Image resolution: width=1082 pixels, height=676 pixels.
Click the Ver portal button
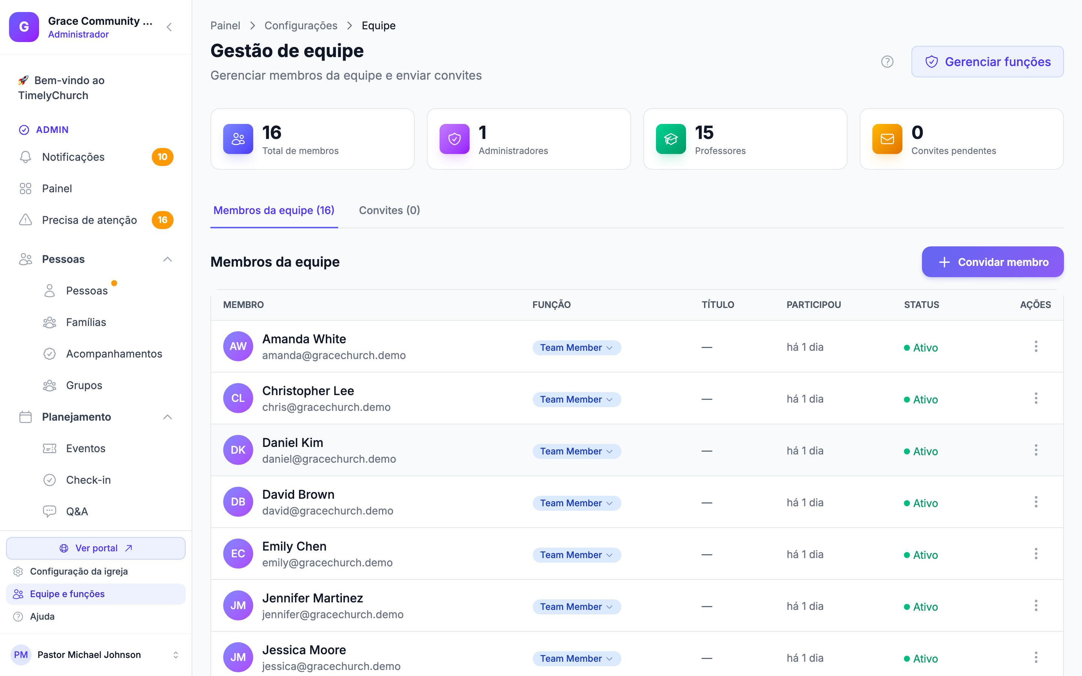pyautogui.click(x=96, y=548)
